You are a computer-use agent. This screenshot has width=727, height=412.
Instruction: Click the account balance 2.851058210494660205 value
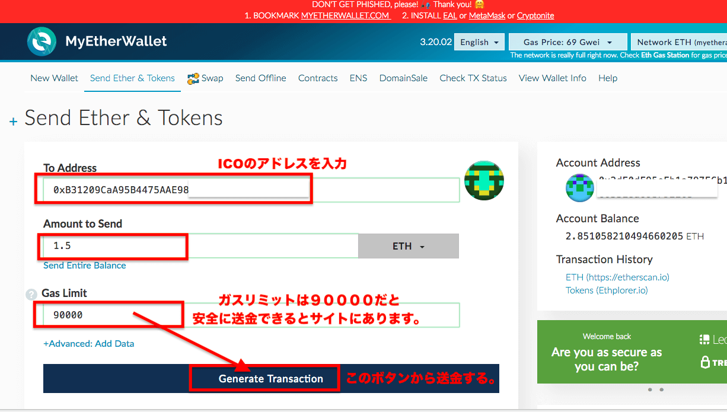pyautogui.click(x=624, y=236)
